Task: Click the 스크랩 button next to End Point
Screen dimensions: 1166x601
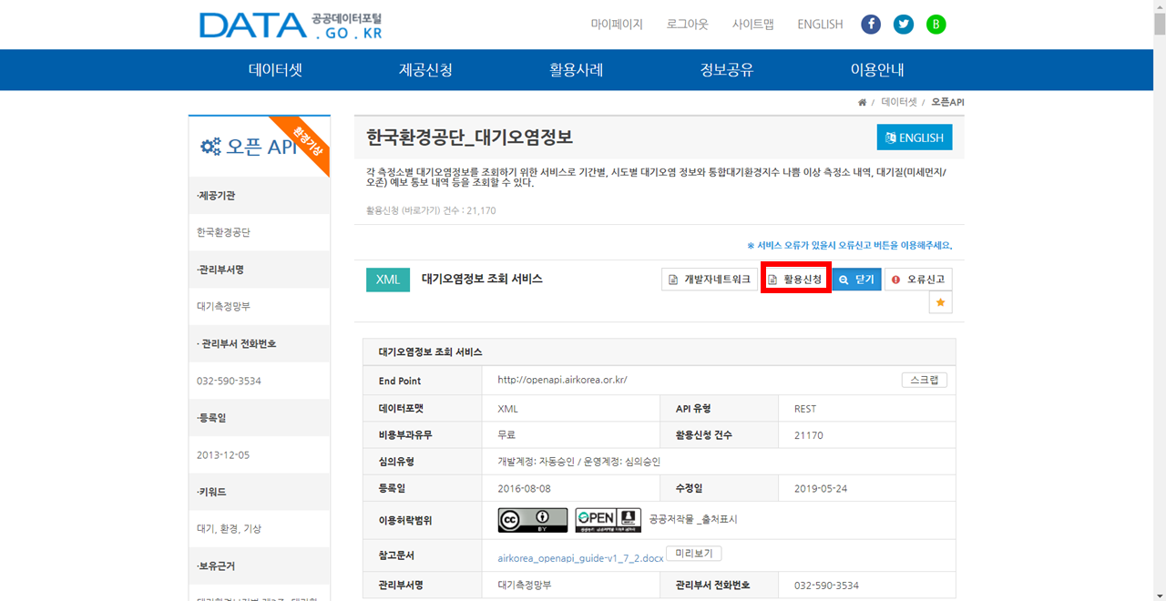Action: pos(924,380)
